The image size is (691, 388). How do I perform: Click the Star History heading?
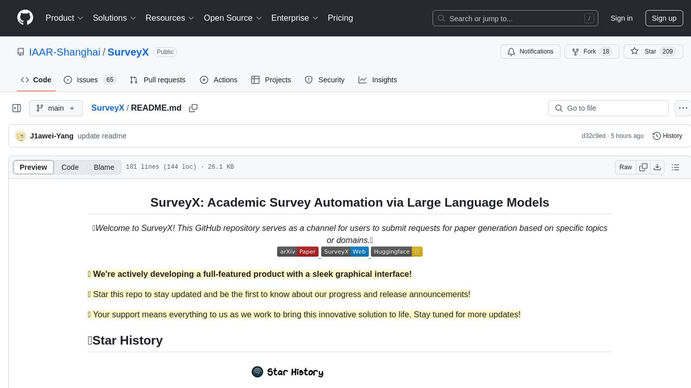125,340
